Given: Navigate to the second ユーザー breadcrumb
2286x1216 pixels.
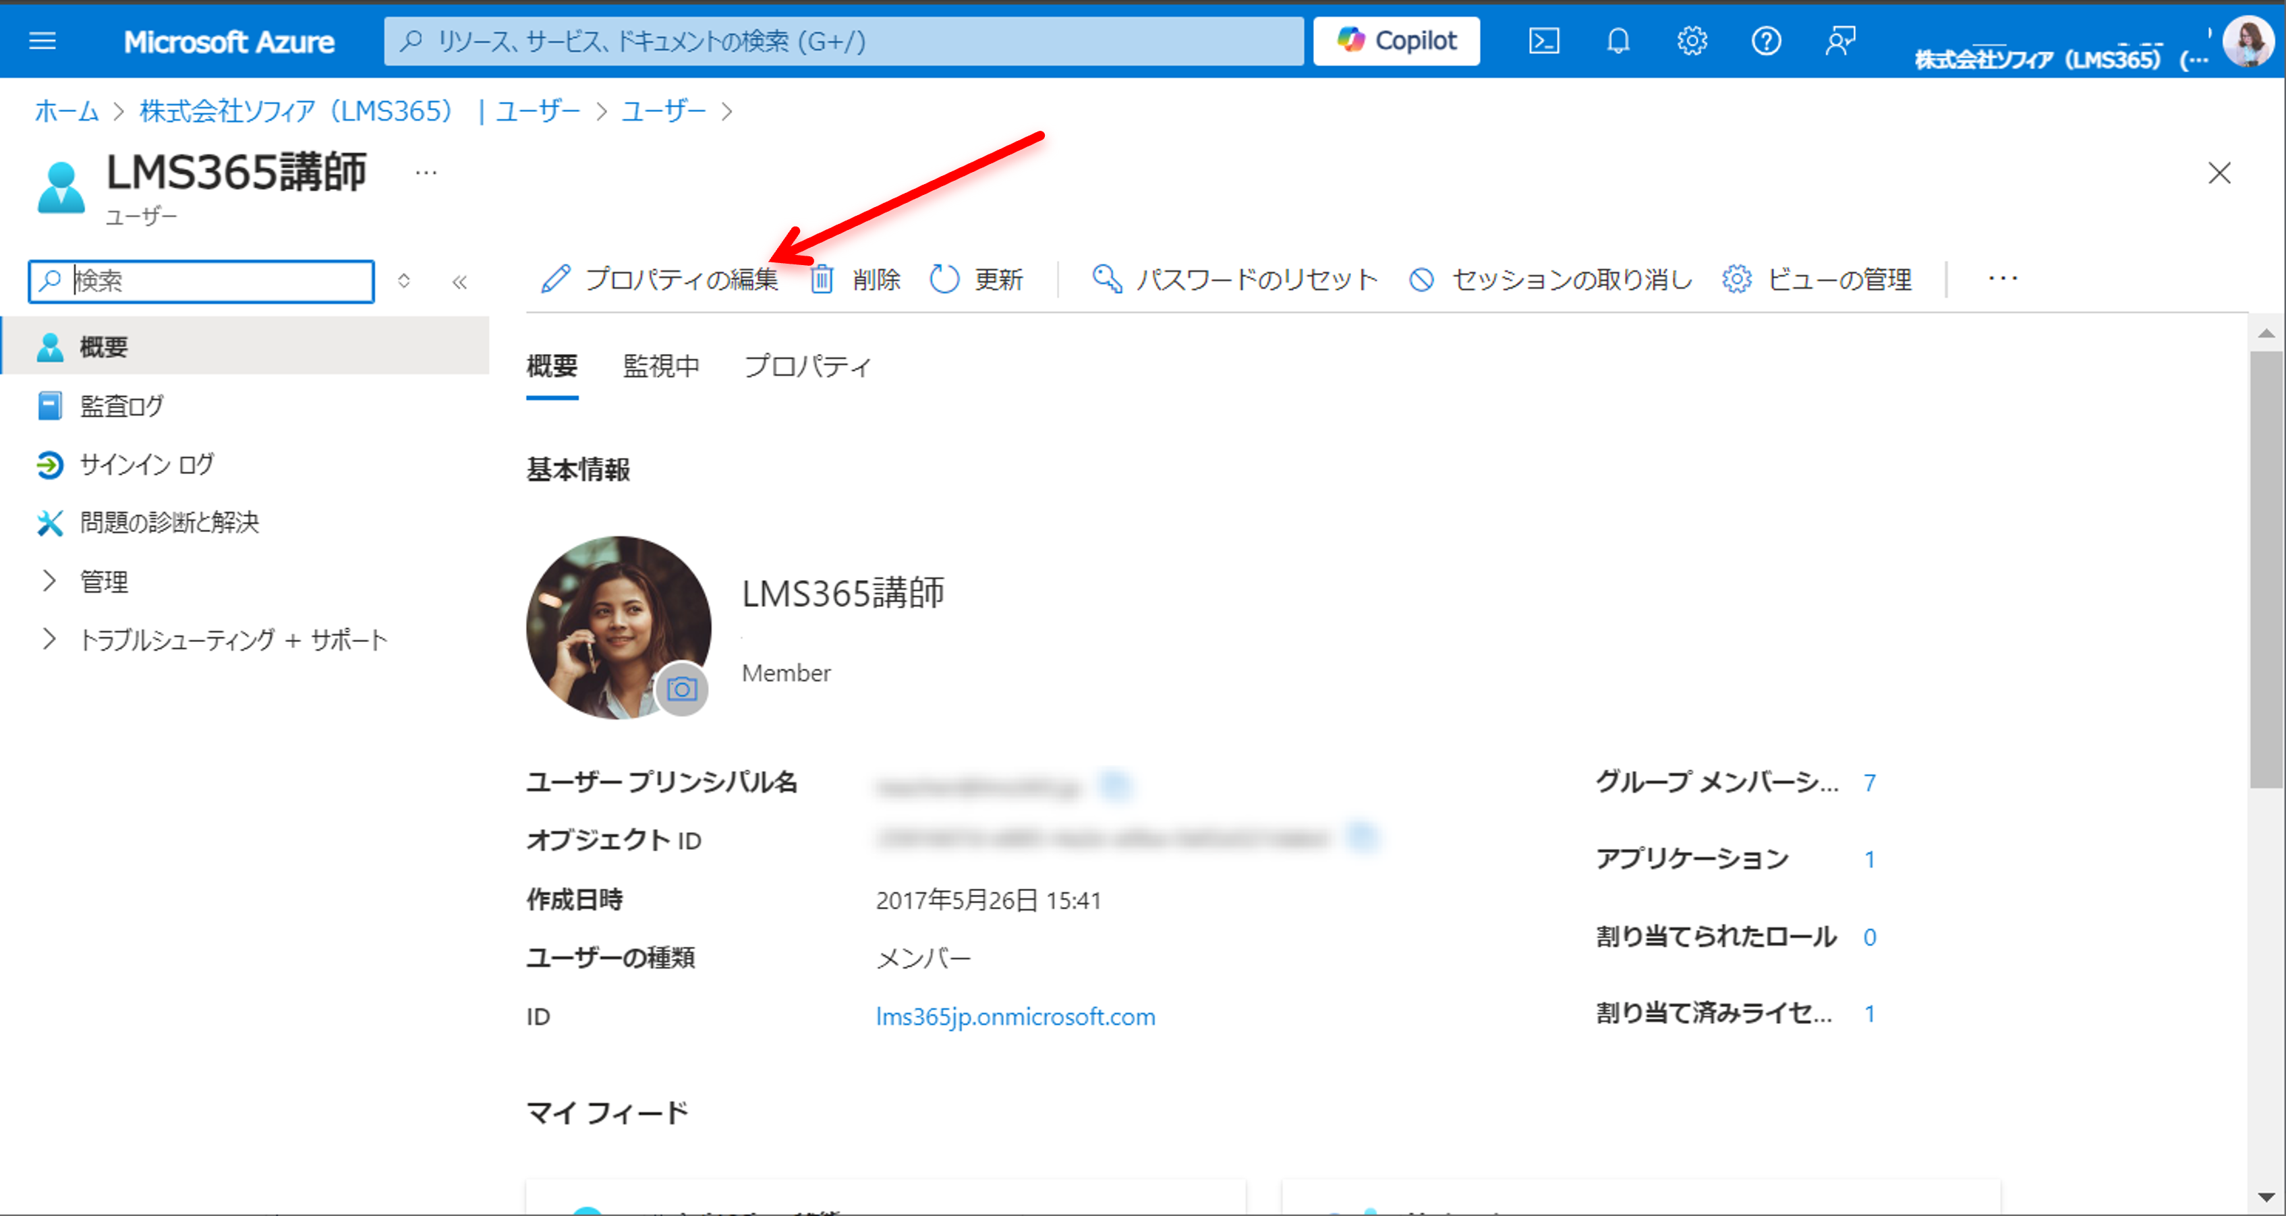Looking at the screenshot, I should 663,111.
